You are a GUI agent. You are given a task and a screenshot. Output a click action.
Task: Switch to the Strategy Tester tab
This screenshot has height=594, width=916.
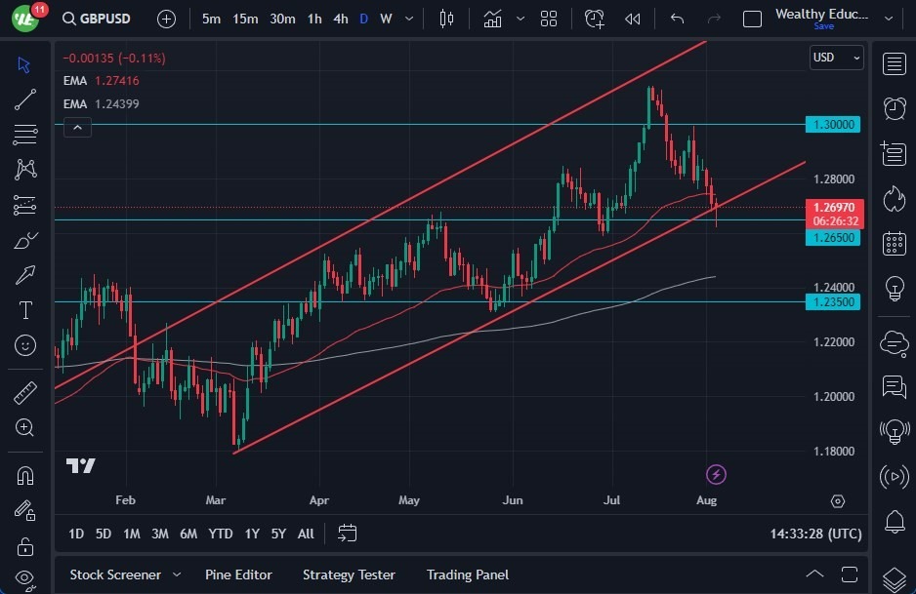click(349, 574)
